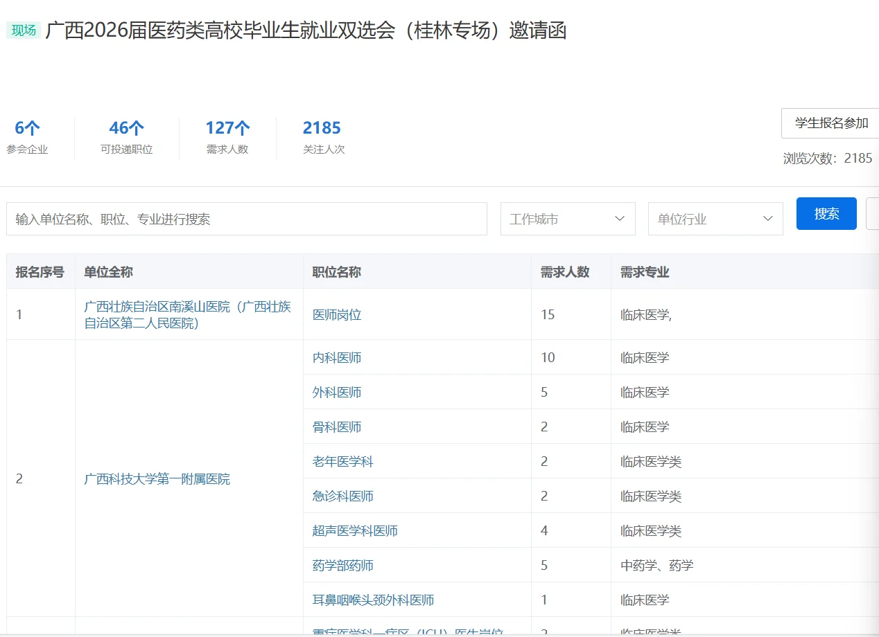This screenshot has height=637, width=879.
Task: Open the 超声医学科医师 position link
Action: (355, 530)
